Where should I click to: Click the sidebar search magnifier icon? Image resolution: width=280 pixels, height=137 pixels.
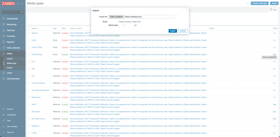coord(22,12)
